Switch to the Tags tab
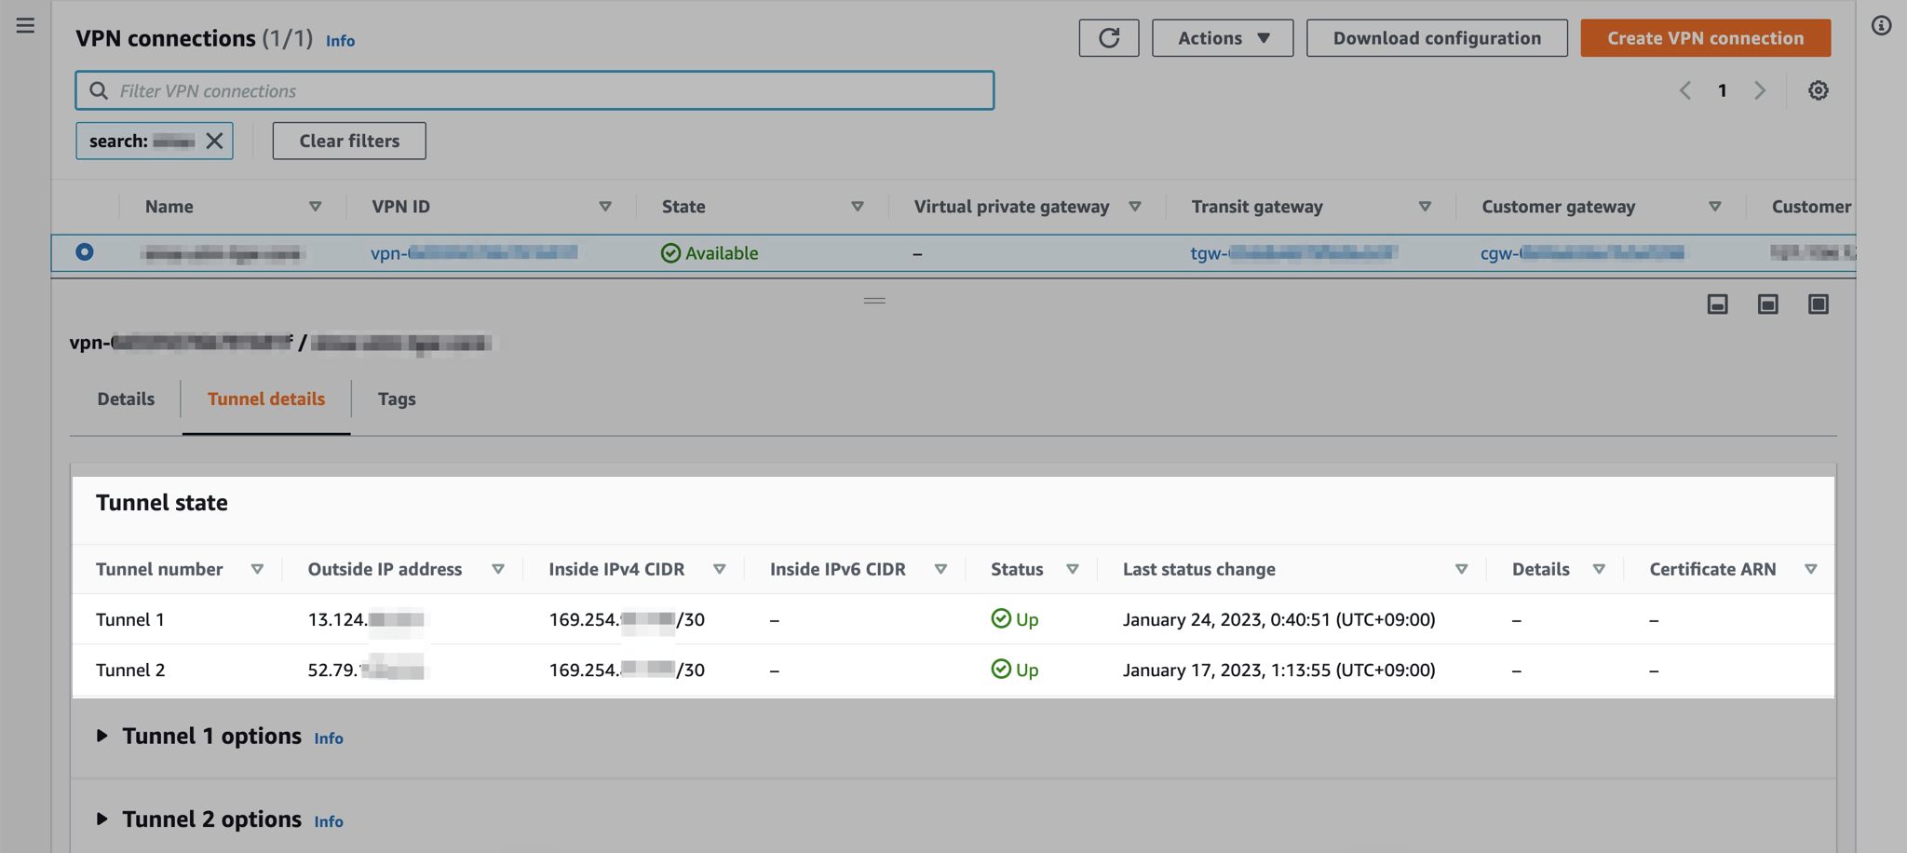The height and width of the screenshot is (853, 1907). tap(397, 399)
